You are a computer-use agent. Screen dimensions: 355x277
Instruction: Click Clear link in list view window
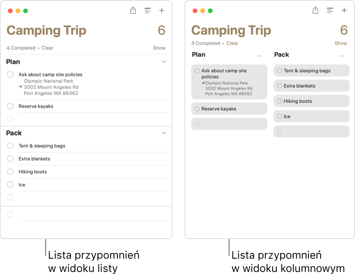pos(48,48)
